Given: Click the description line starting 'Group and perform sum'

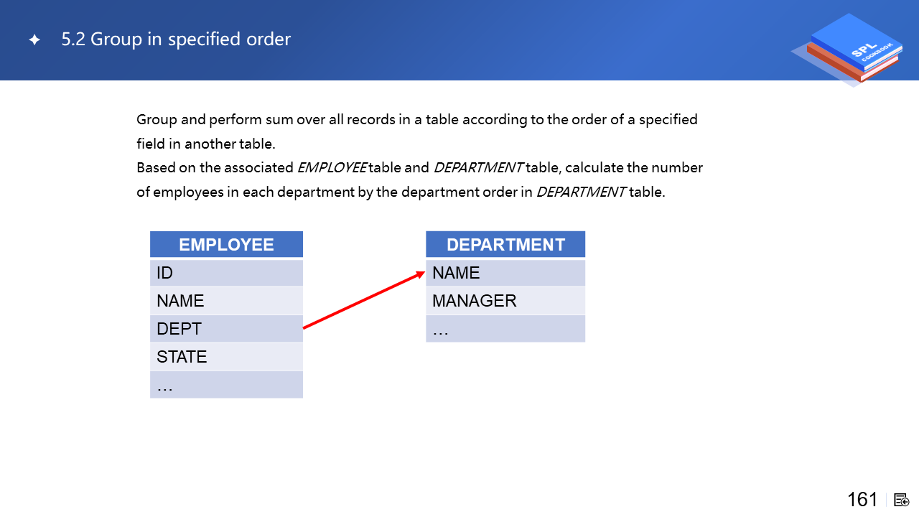Looking at the screenshot, I should (416, 119).
